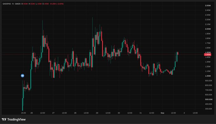Click the 2.20M price axis label
This screenshot has height=124, width=216.
[208, 20]
